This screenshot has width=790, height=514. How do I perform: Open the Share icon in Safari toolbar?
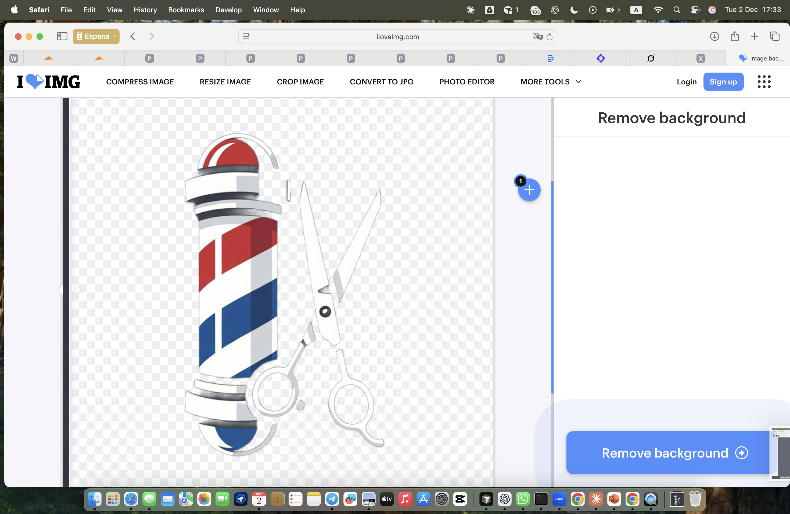[x=735, y=37]
